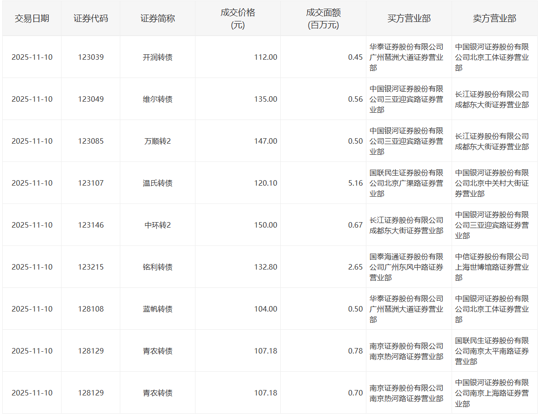Select the 国泰海通证券 广州东风中路 buyer cell
540x416 pixels.
(x=406, y=267)
